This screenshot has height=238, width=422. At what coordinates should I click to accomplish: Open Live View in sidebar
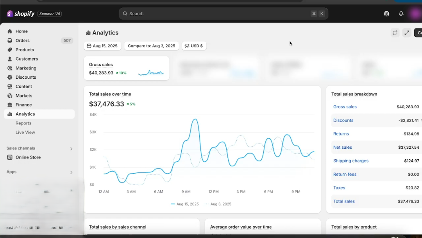(25, 132)
